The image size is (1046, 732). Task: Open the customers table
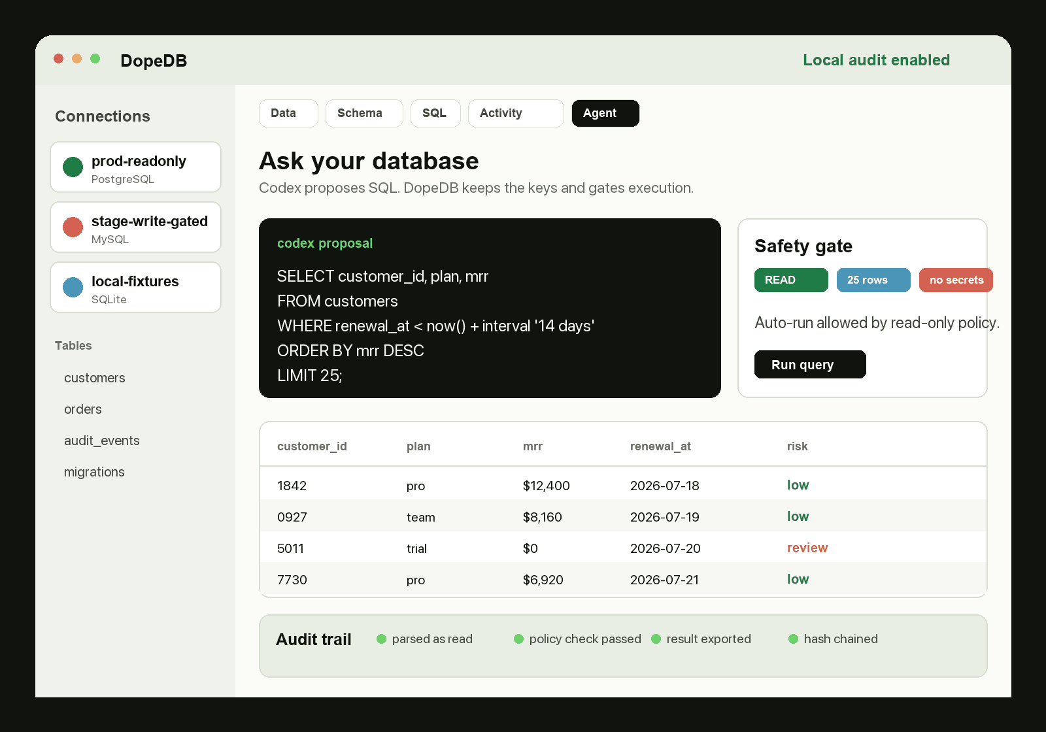point(95,378)
